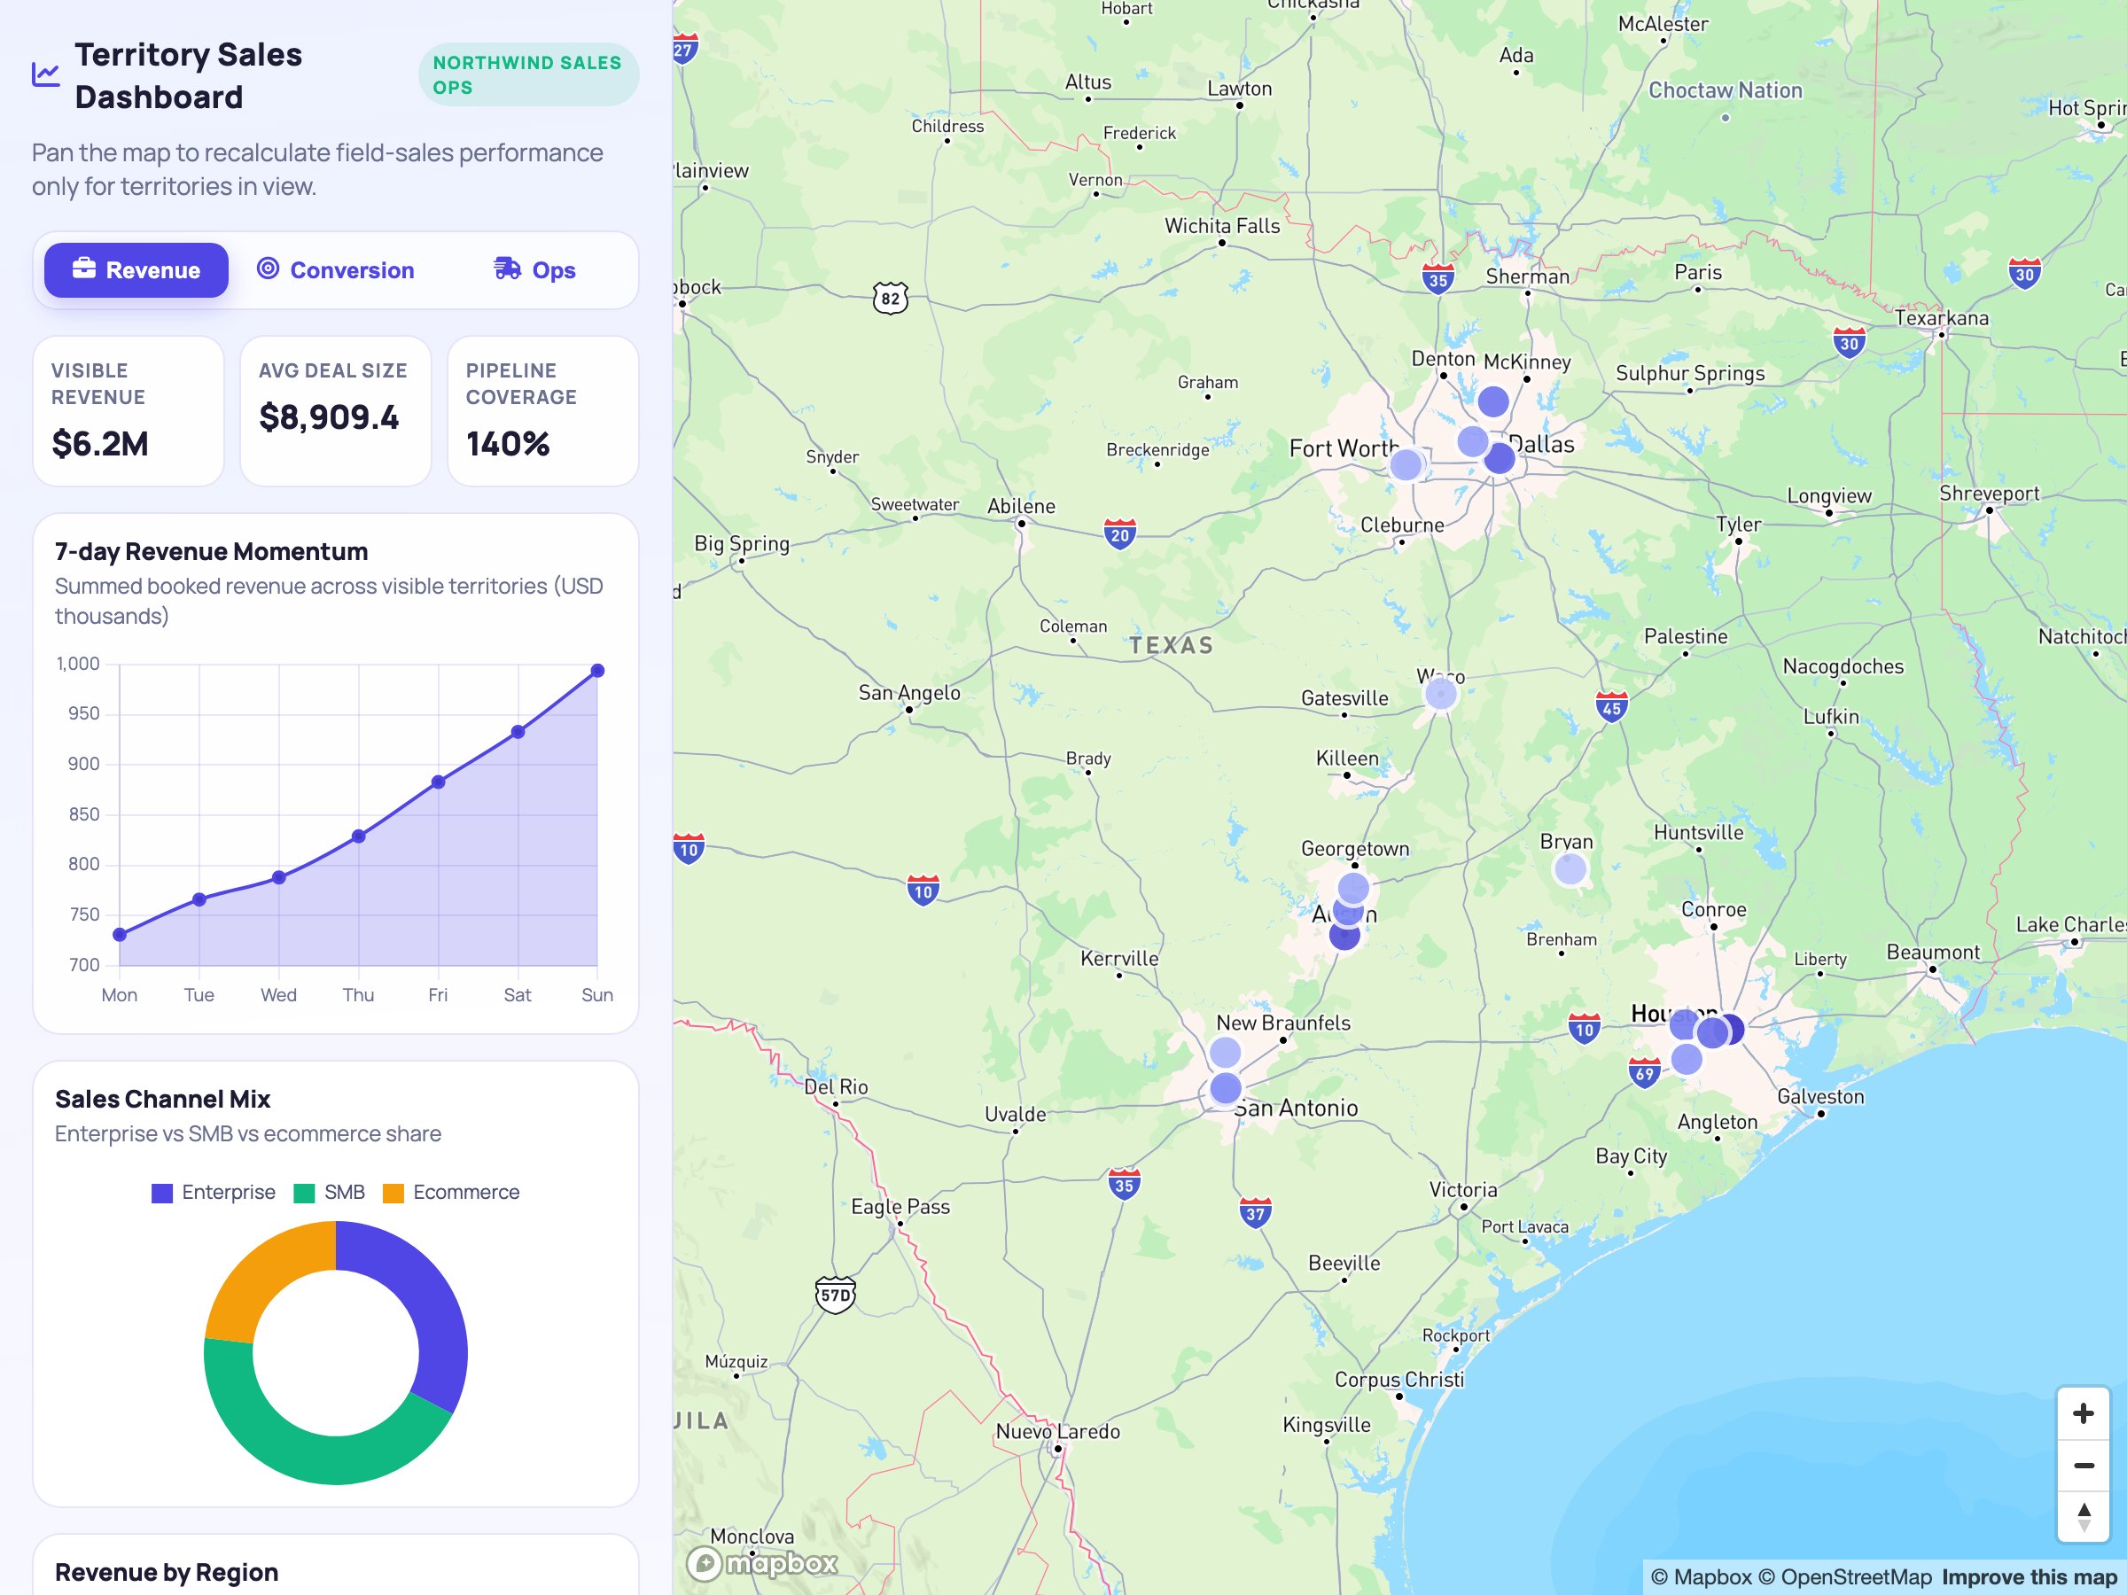This screenshot has height=1595, width=2127.
Task: Click the Avg Deal Size $8,909.4 card
Action: [336, 410]
